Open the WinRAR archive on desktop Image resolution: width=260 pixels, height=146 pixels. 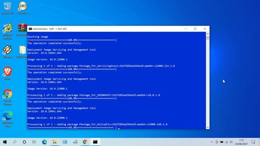point(22,30)
